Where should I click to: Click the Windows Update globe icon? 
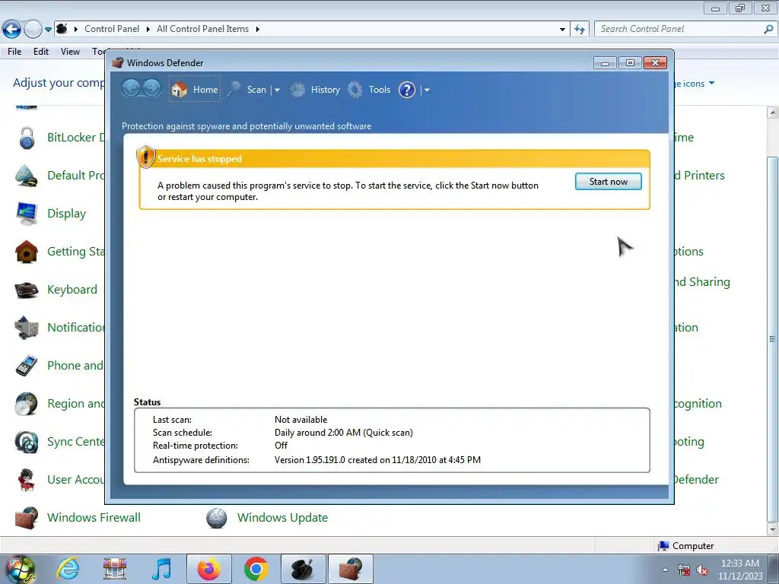[x=217, y=518]
